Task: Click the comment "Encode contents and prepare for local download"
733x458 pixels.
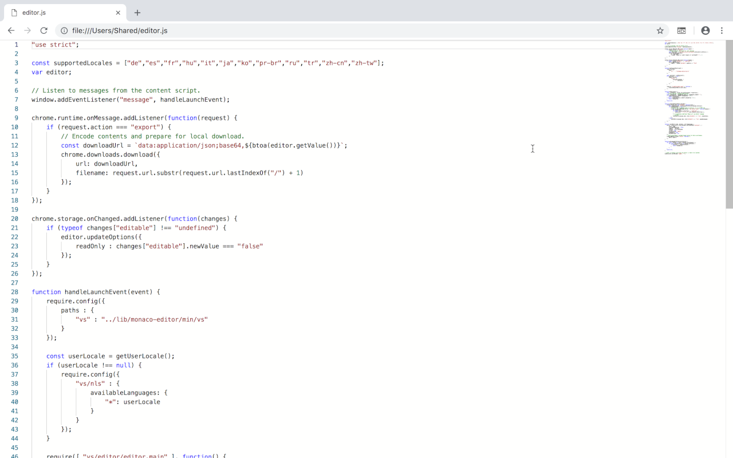Action: tap(153, 136)
